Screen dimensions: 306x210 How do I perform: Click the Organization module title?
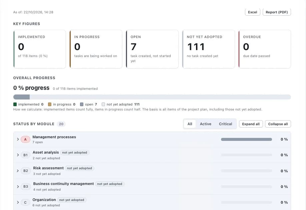click(x=44, y=200)
